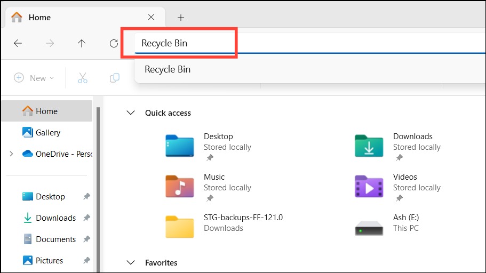
Task: Open the Music folder icon
Action: [x=180, y=187]
